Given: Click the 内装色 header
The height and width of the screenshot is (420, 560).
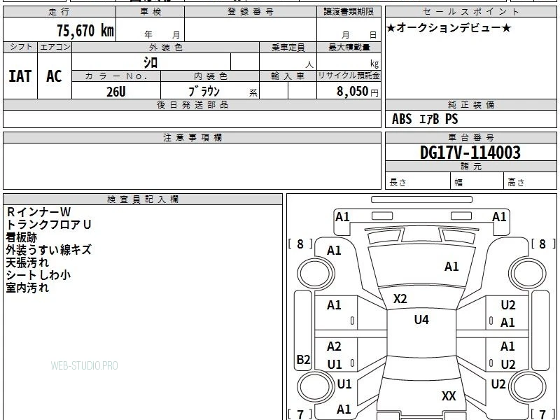Looking at the screenshot, I should pos(211,76).
